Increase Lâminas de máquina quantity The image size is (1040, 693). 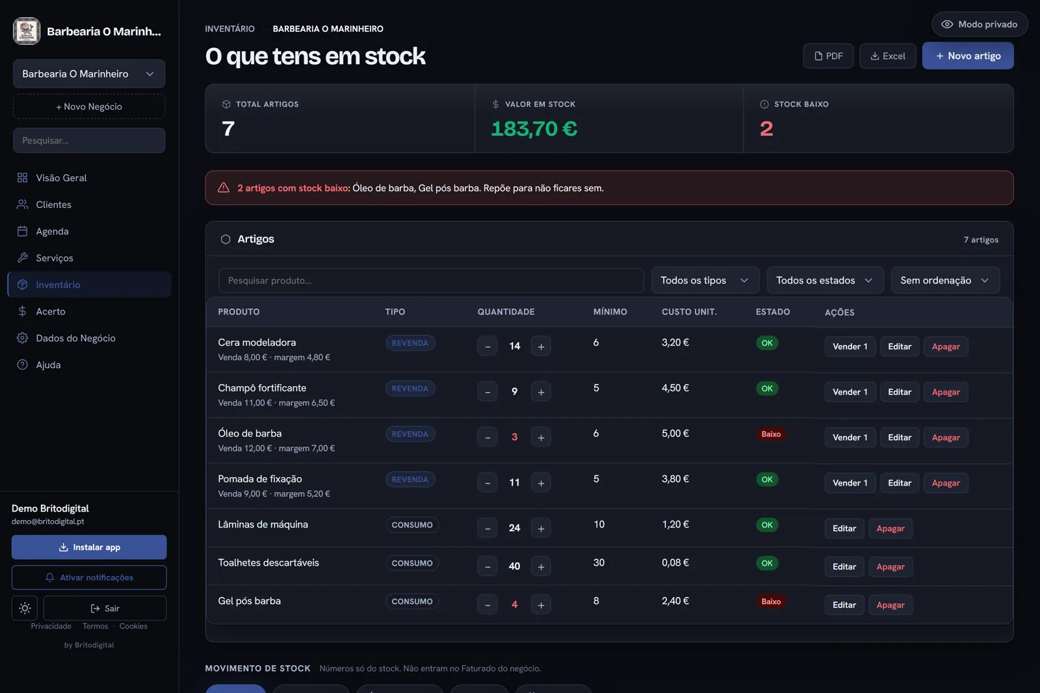coord(541,529)
